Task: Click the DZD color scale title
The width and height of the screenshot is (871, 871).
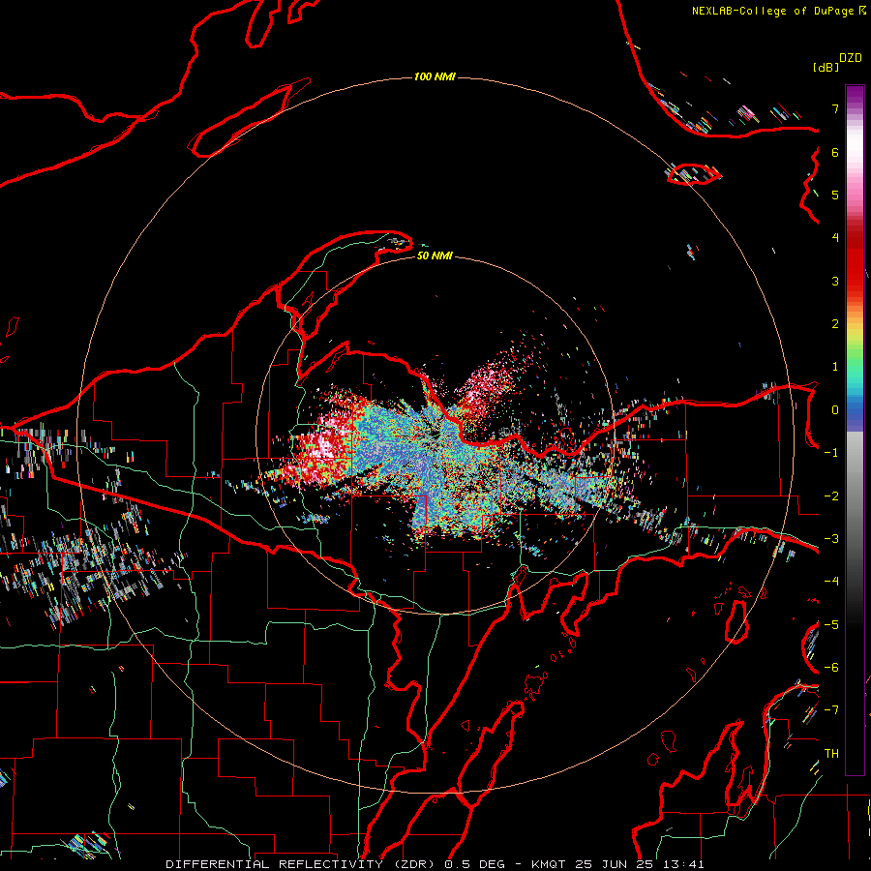Action: [x=851, y=58]
